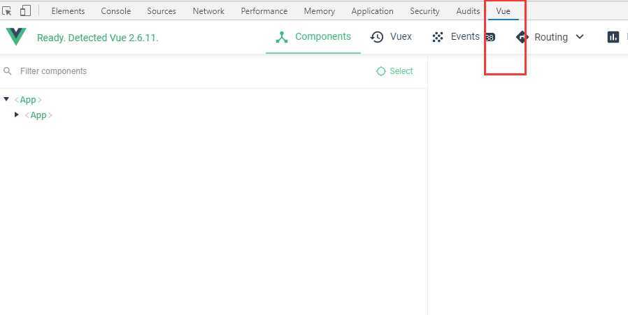Screen dimensions: 628x315
Task: Click the Vue logo icon
Action: click(x=16, y=37)
